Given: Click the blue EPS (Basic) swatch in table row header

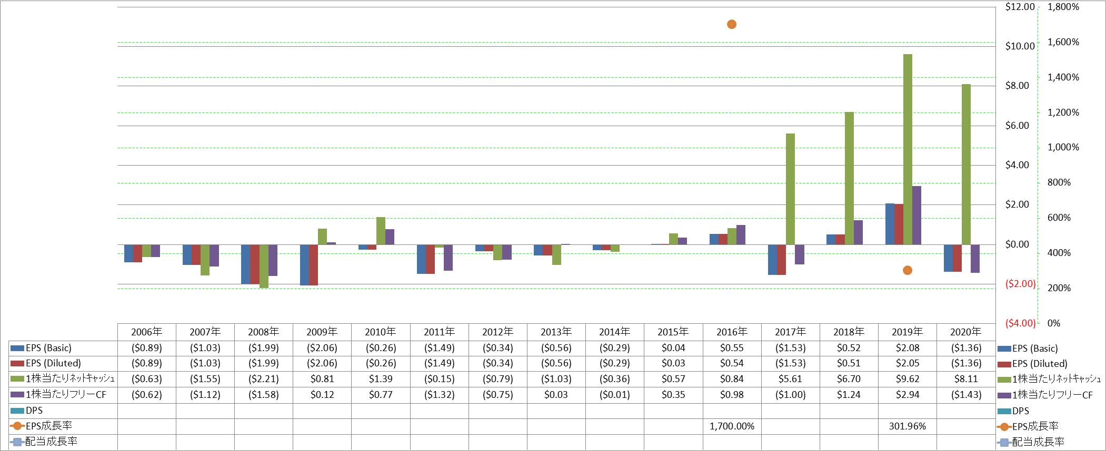Looking at the screenshot, I should click(x=17, y=348).
